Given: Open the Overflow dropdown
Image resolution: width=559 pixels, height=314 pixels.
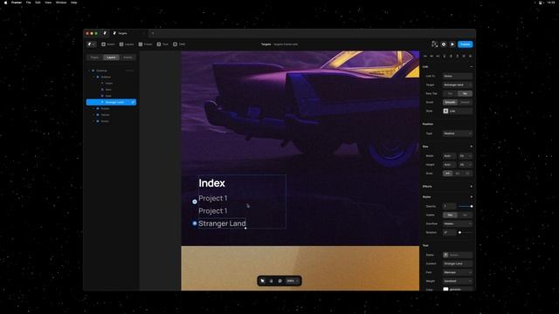Looking at the screenshot, I should (458, 223).
